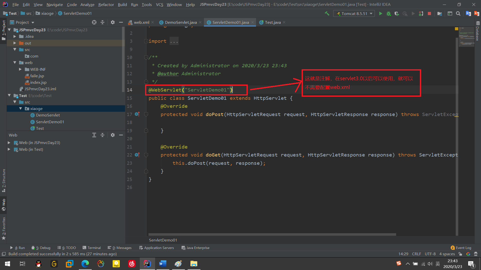This screenshot has width=481, height=270.
Task: Switch to DemoServlet.java tab
Action: coord(181,22)
